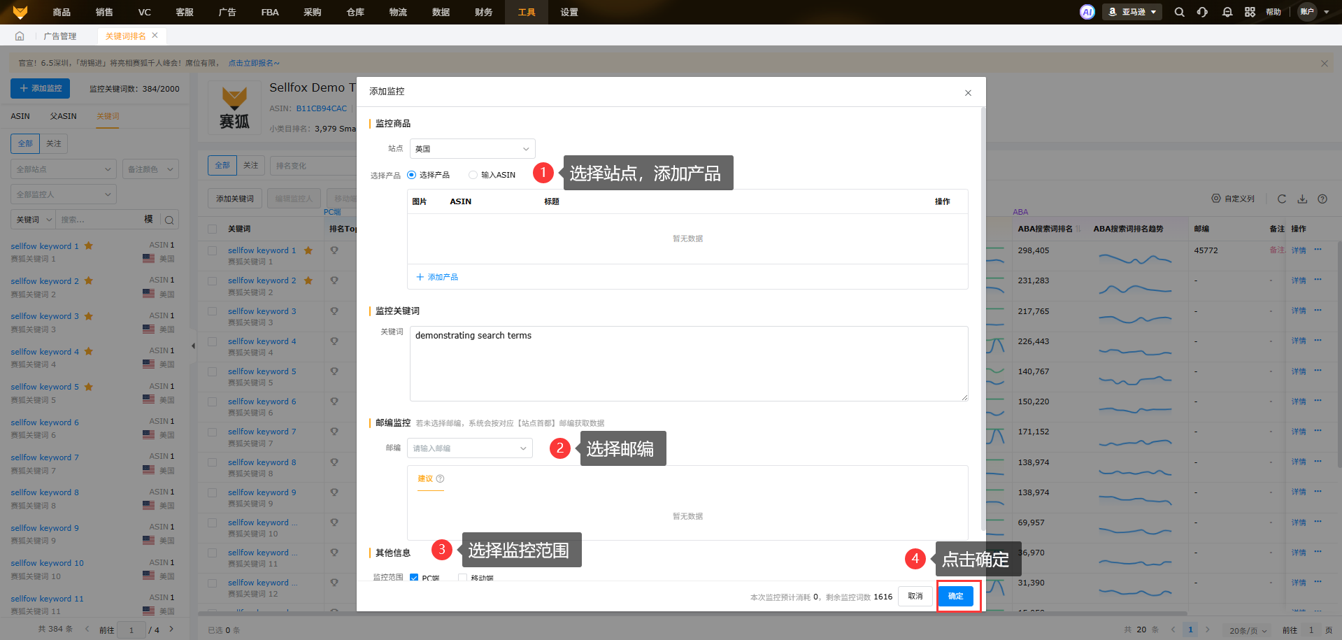The image size is (1342, 640).
Task: Open the 点击立即报名 link in the banner
Action: (x=254, y=63)
